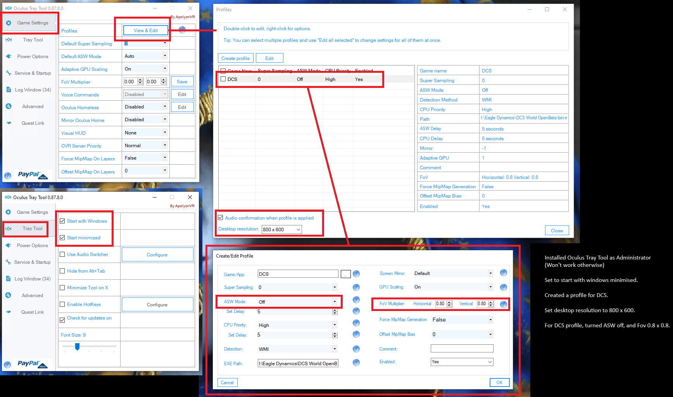This screenshot has width=673, height=397.
Task: Click Close button in Profiles window
Action: tap(557, 230)
